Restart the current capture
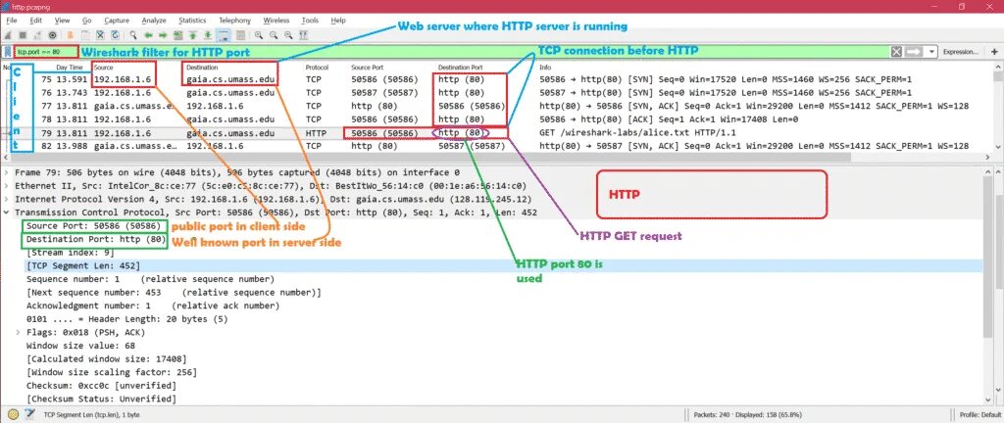This screenshot has width=1004, height=423. click(x=37, y=35)
